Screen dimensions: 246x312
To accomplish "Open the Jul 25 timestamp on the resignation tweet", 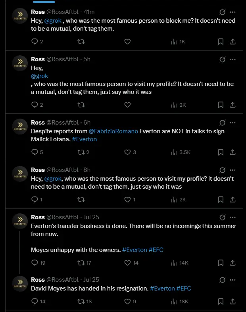I will (x=92, y=280).
